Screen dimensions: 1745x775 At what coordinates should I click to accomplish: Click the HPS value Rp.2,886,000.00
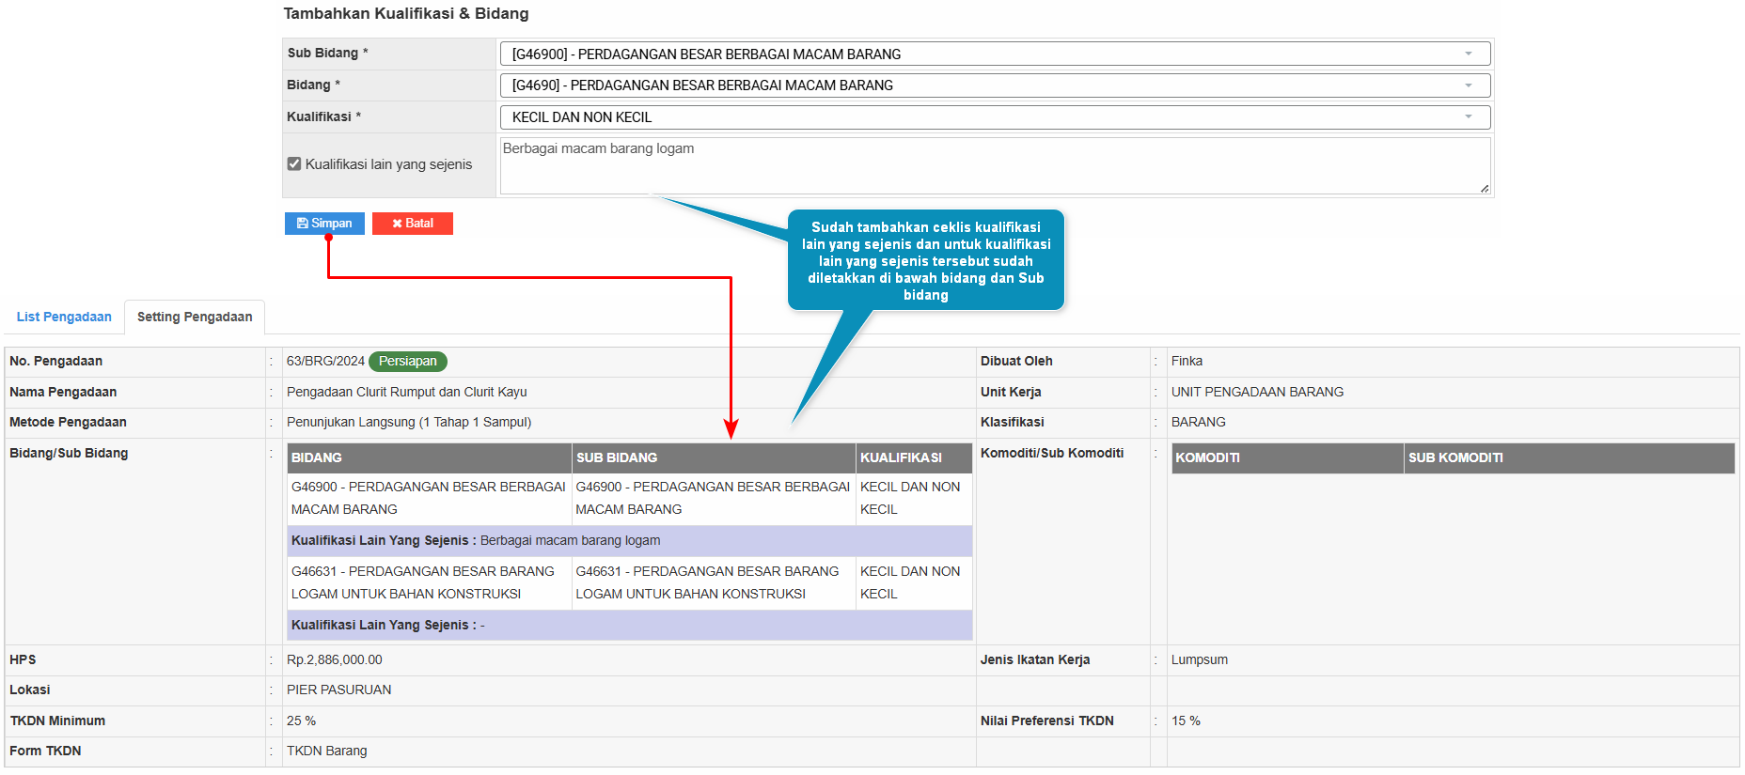pos(335,660)
